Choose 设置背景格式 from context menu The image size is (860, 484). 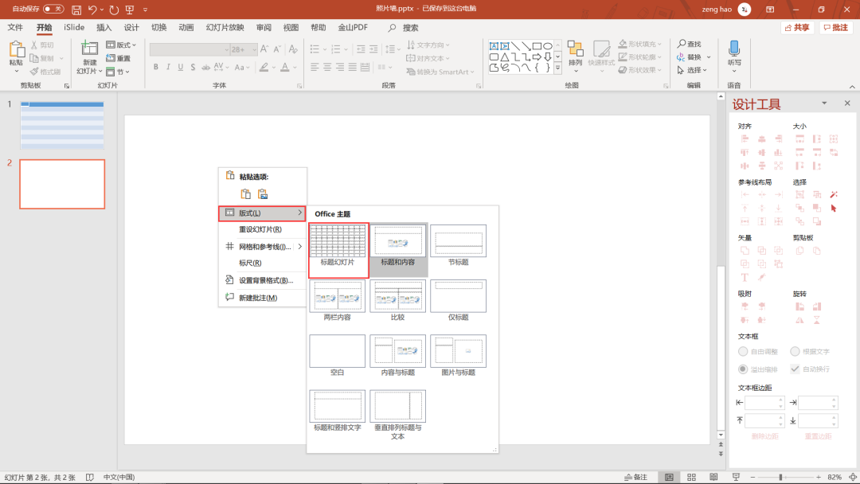266,280
